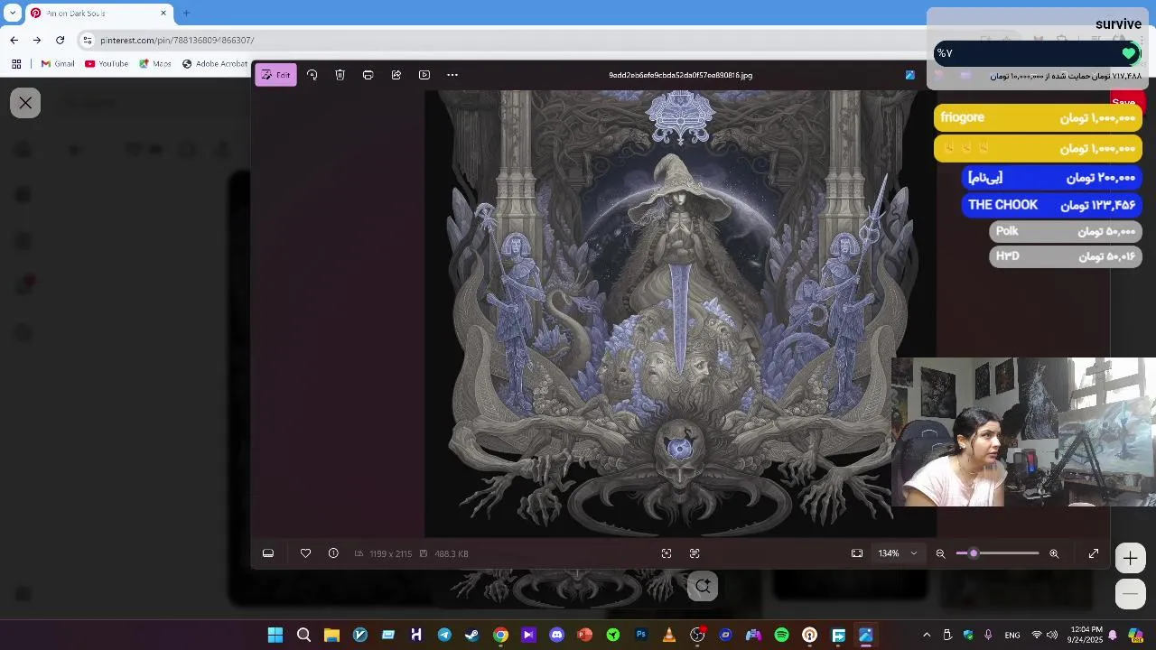Click the scan text icon in Photos
This screenshot has width=1156, height=650.
coord(695,553)
